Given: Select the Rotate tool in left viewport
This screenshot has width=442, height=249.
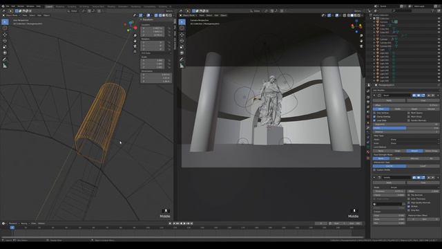Looking at the screenshot, I should tap(5, 41).
